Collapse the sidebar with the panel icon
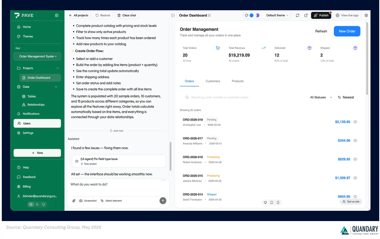Viewport: 380px width, 239px height. (57, 15)
